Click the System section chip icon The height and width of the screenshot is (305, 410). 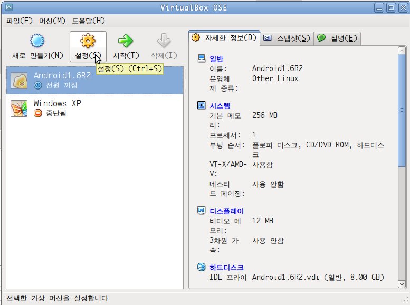coord(202,105)
